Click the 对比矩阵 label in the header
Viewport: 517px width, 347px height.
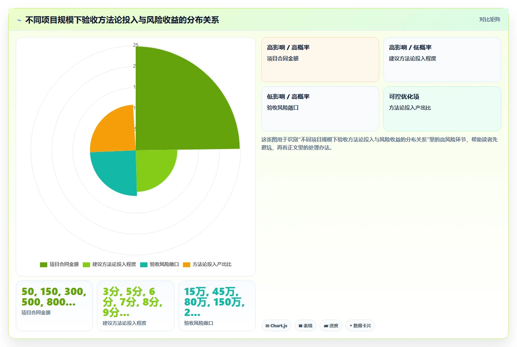pos(490,19)
